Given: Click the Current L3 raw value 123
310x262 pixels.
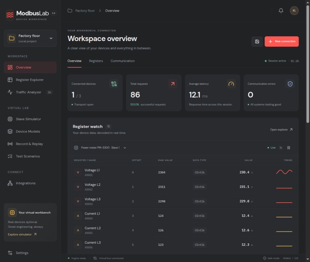Looking at the screenshot, I should [x=161, y=245].
